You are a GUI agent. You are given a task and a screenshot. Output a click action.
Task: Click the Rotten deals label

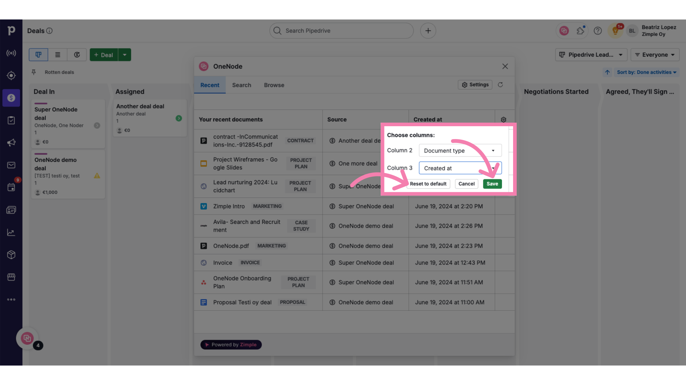pyautogui.click(x=59, y=72)
